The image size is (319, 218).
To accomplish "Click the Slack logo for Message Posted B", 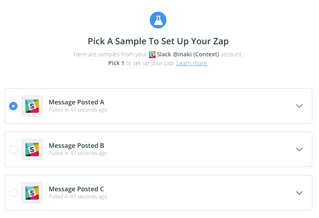I will [32, 150].
